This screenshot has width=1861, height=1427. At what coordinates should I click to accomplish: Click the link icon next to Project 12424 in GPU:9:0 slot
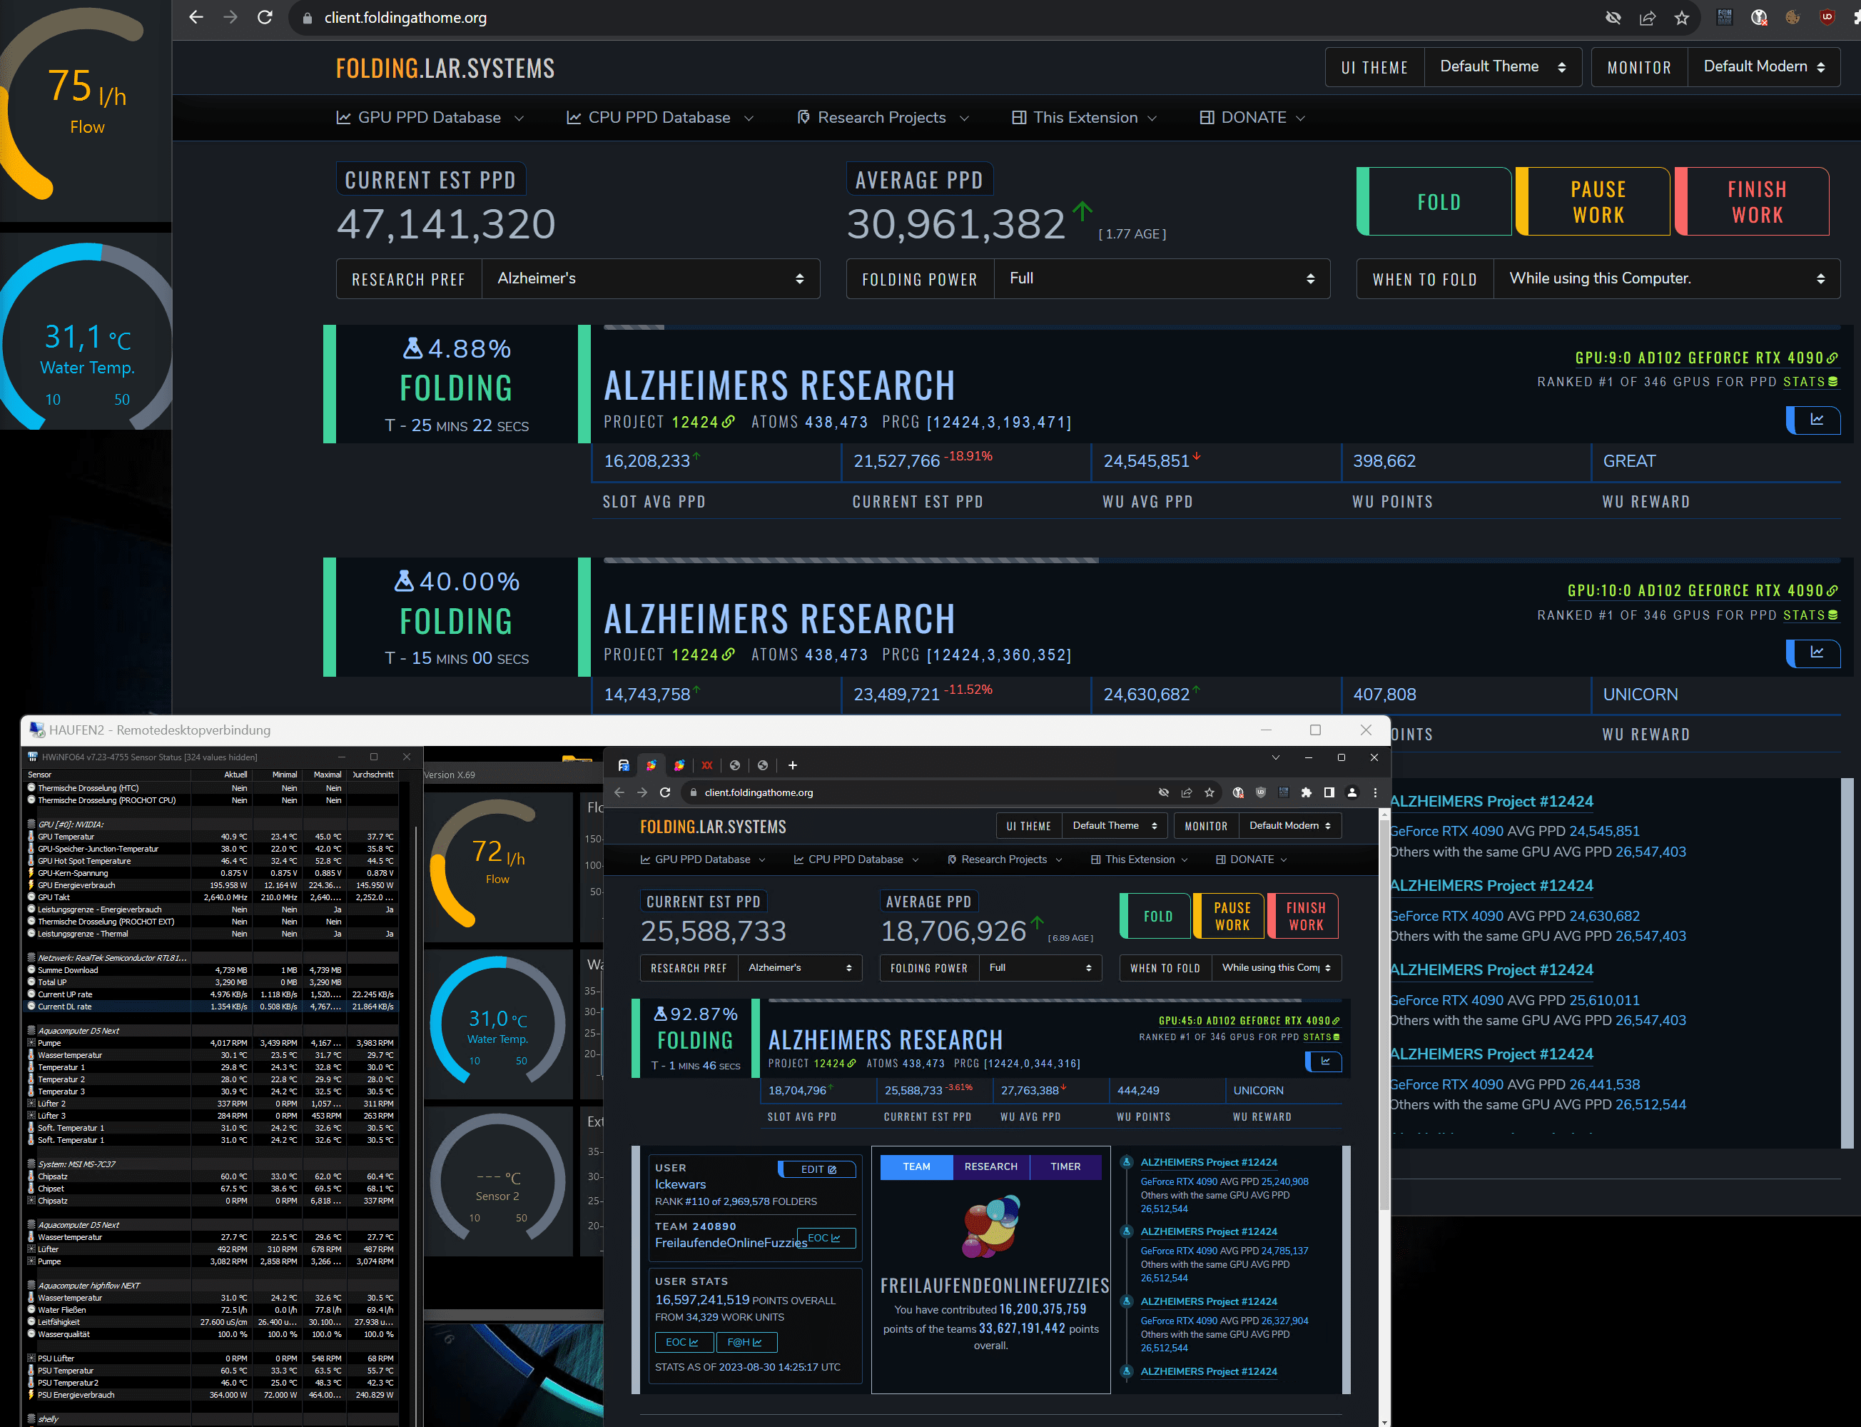729,422
